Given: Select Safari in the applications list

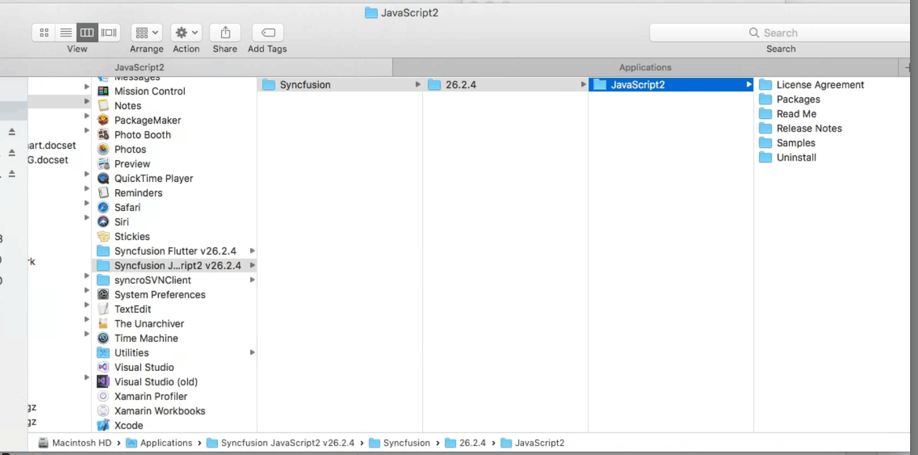Looking at the screenshot, I should pyautogui.click(x=126, y=207).
